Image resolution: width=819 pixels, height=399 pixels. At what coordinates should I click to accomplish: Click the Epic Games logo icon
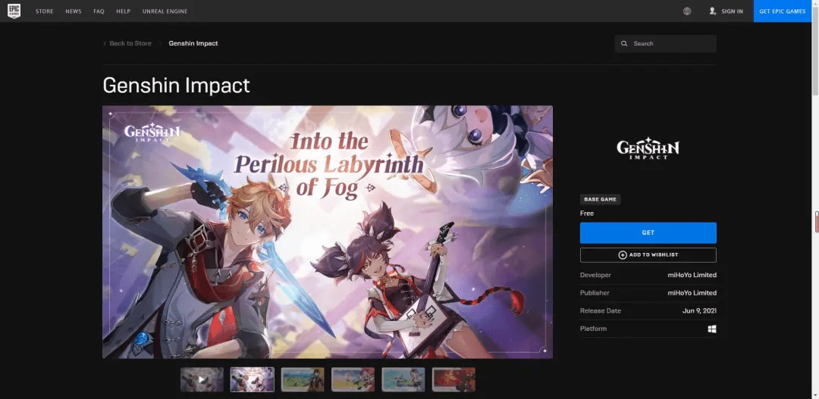pyautogui.click(x=14, y=11)
